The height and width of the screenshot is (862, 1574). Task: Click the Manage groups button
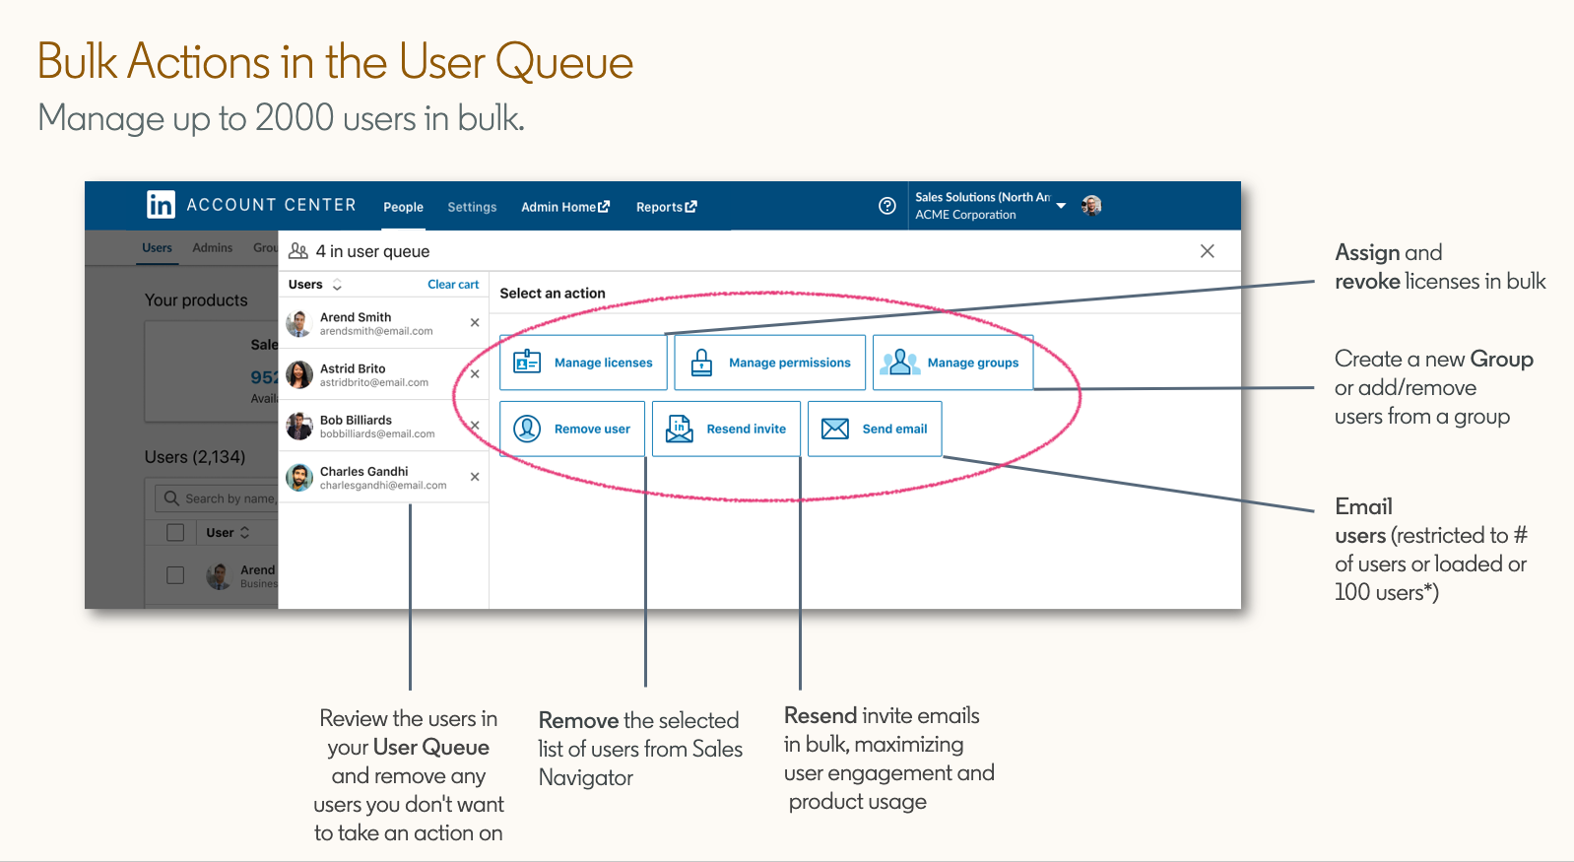pos(952,363)
